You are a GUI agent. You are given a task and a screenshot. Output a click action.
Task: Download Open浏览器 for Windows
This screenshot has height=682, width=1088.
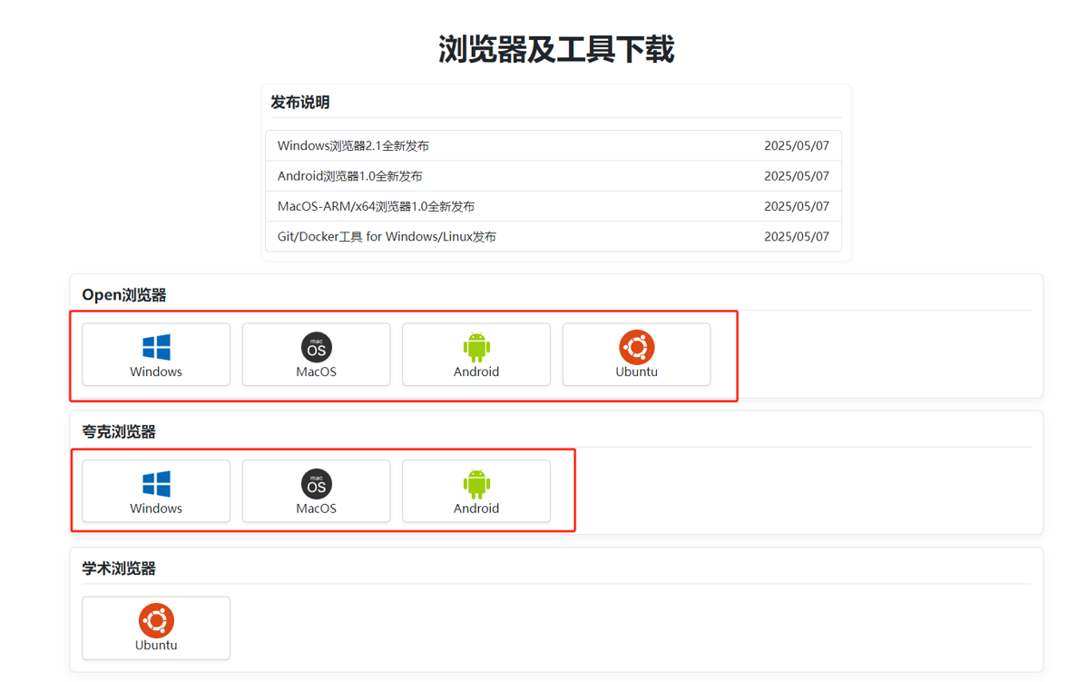(155, 354)
